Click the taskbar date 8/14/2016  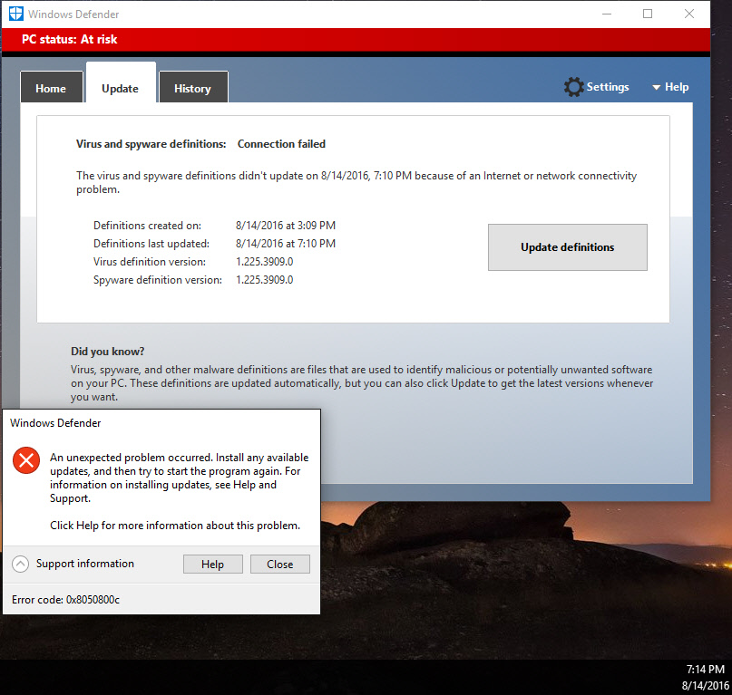[x=705, y=685]
